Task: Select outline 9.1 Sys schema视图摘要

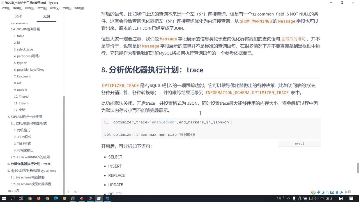Action: [28, 177]
